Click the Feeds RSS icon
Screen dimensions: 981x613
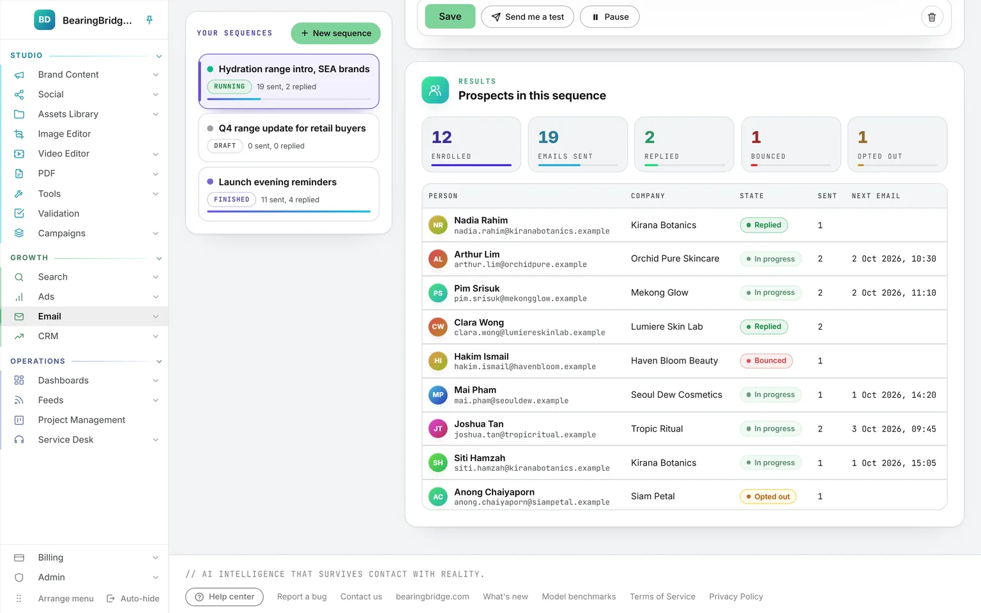[19, 400]
